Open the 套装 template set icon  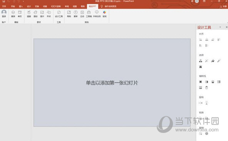click(13, 14)
